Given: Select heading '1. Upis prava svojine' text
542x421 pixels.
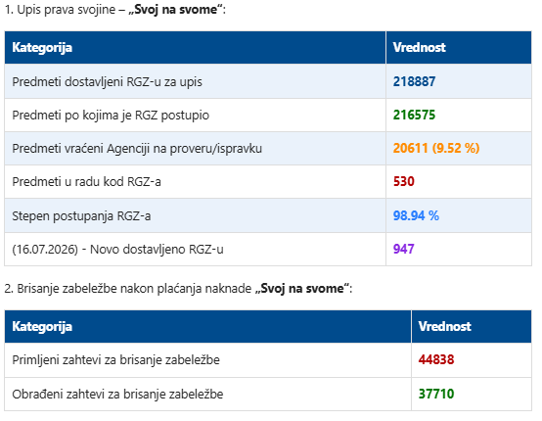Looking at the screenshot, I should coord(60,10).
